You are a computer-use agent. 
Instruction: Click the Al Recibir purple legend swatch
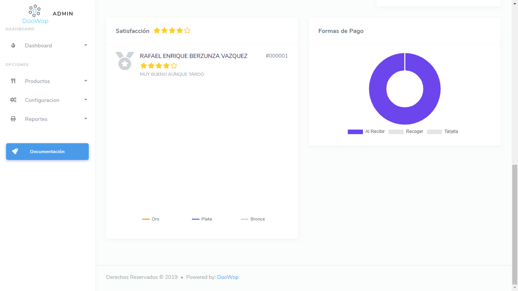355,132
